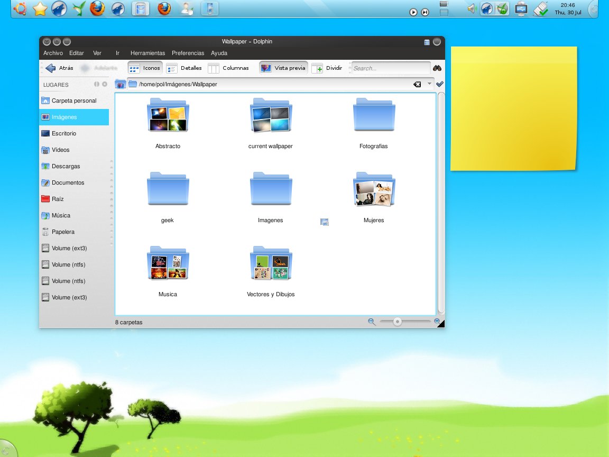The image size is (609, 457).
Task: Select the geek folder
Action: point(168,197)
